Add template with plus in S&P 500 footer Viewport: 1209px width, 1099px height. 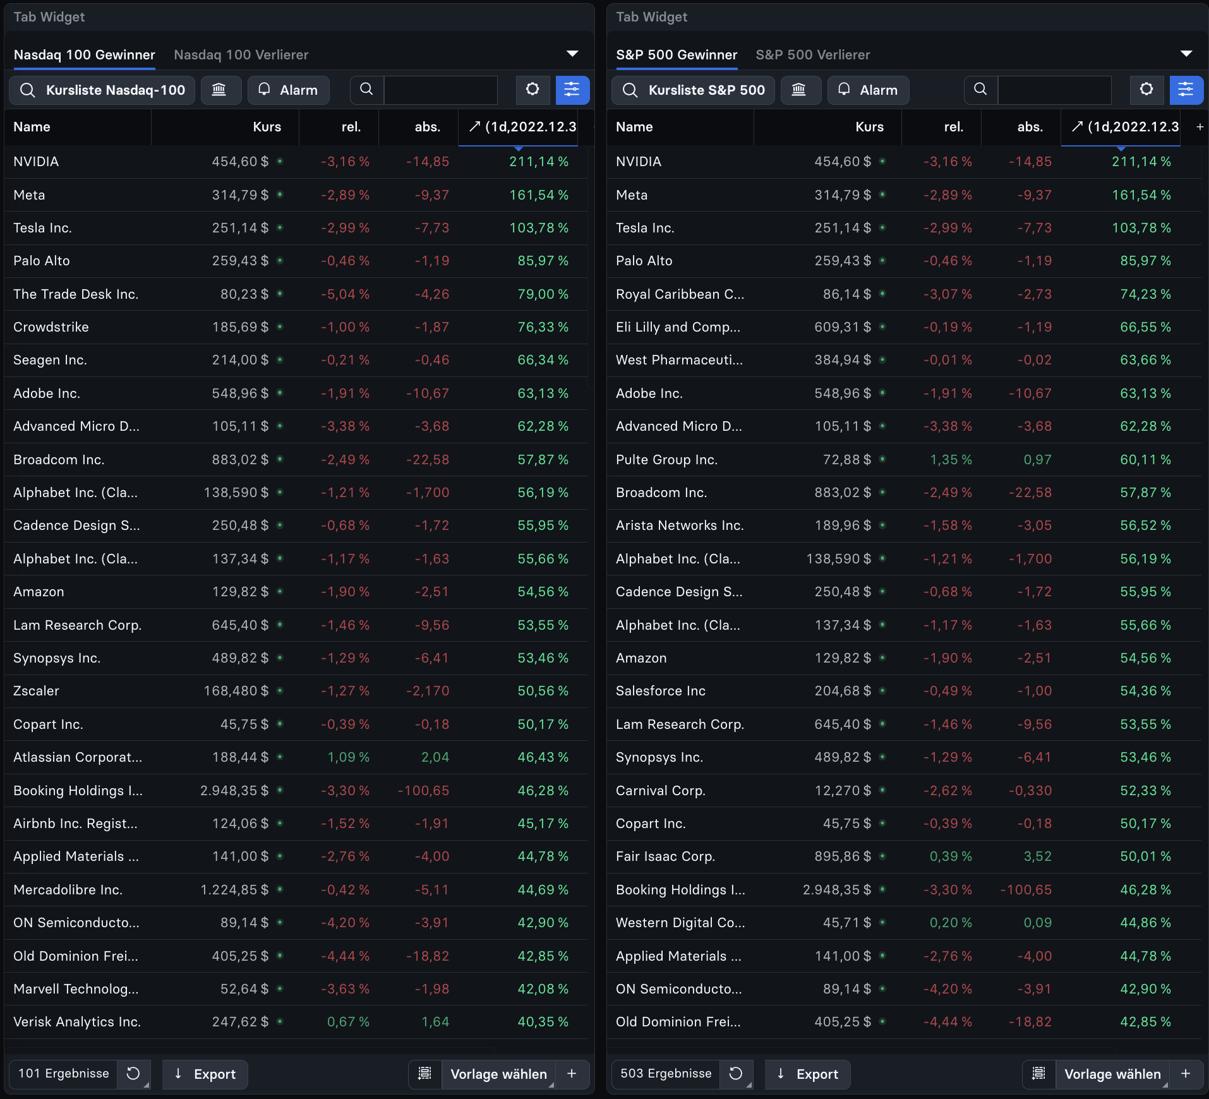(x=1186, y=1074)
